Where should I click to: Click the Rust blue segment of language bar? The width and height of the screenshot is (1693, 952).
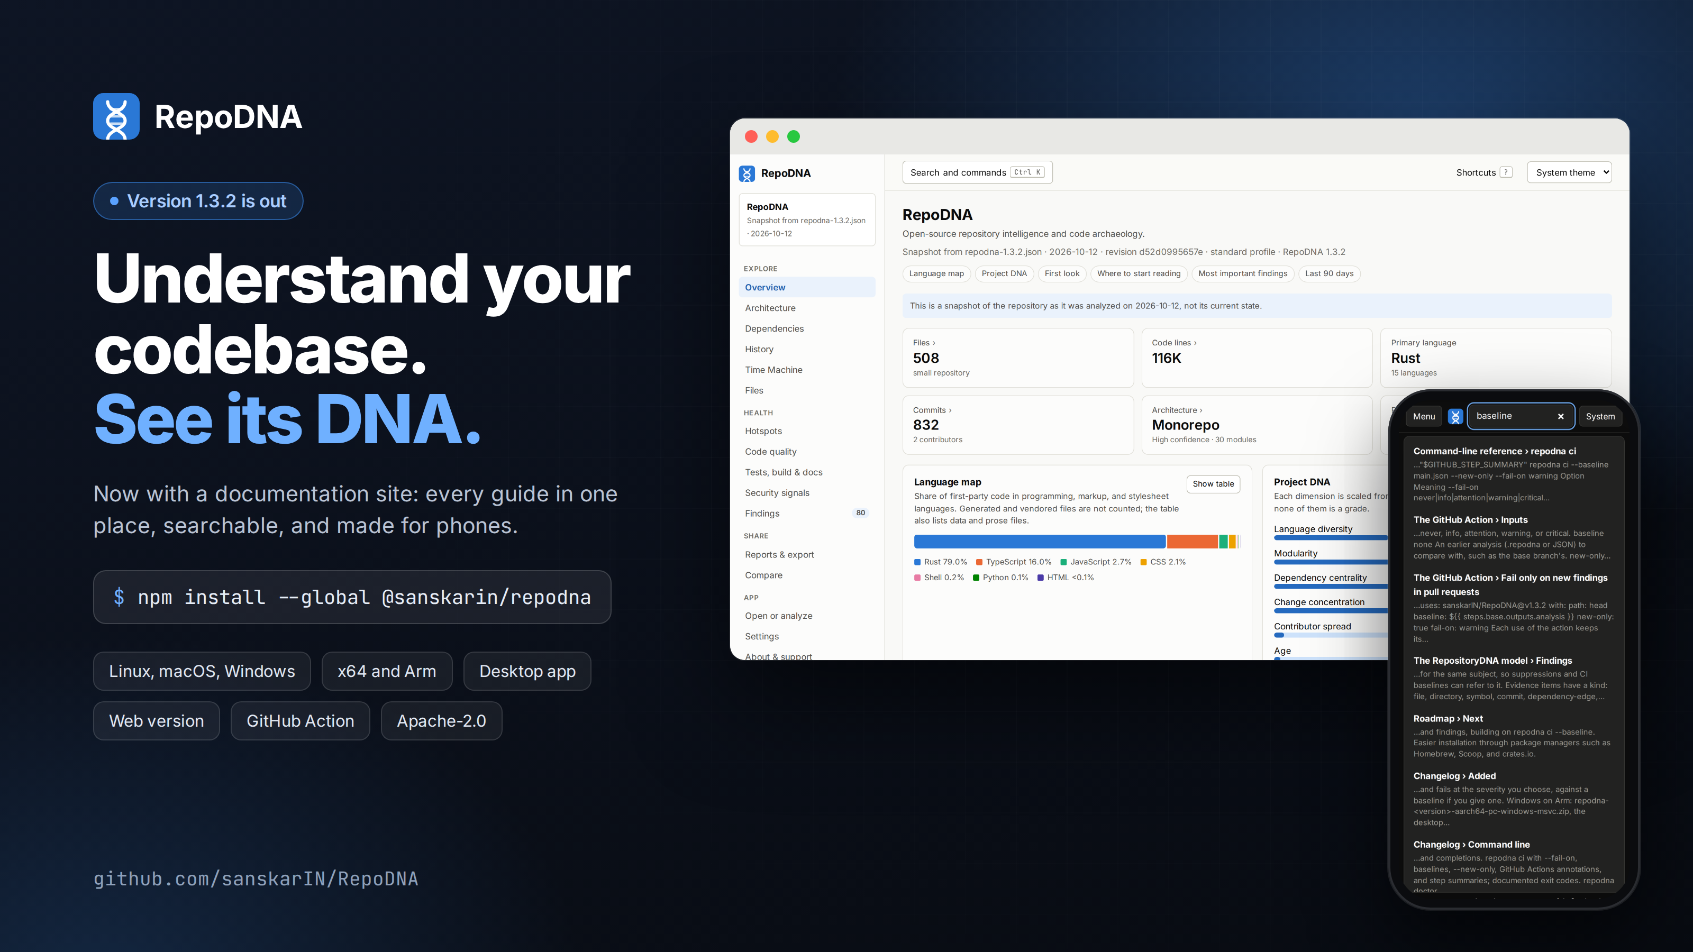point(1039,542)
